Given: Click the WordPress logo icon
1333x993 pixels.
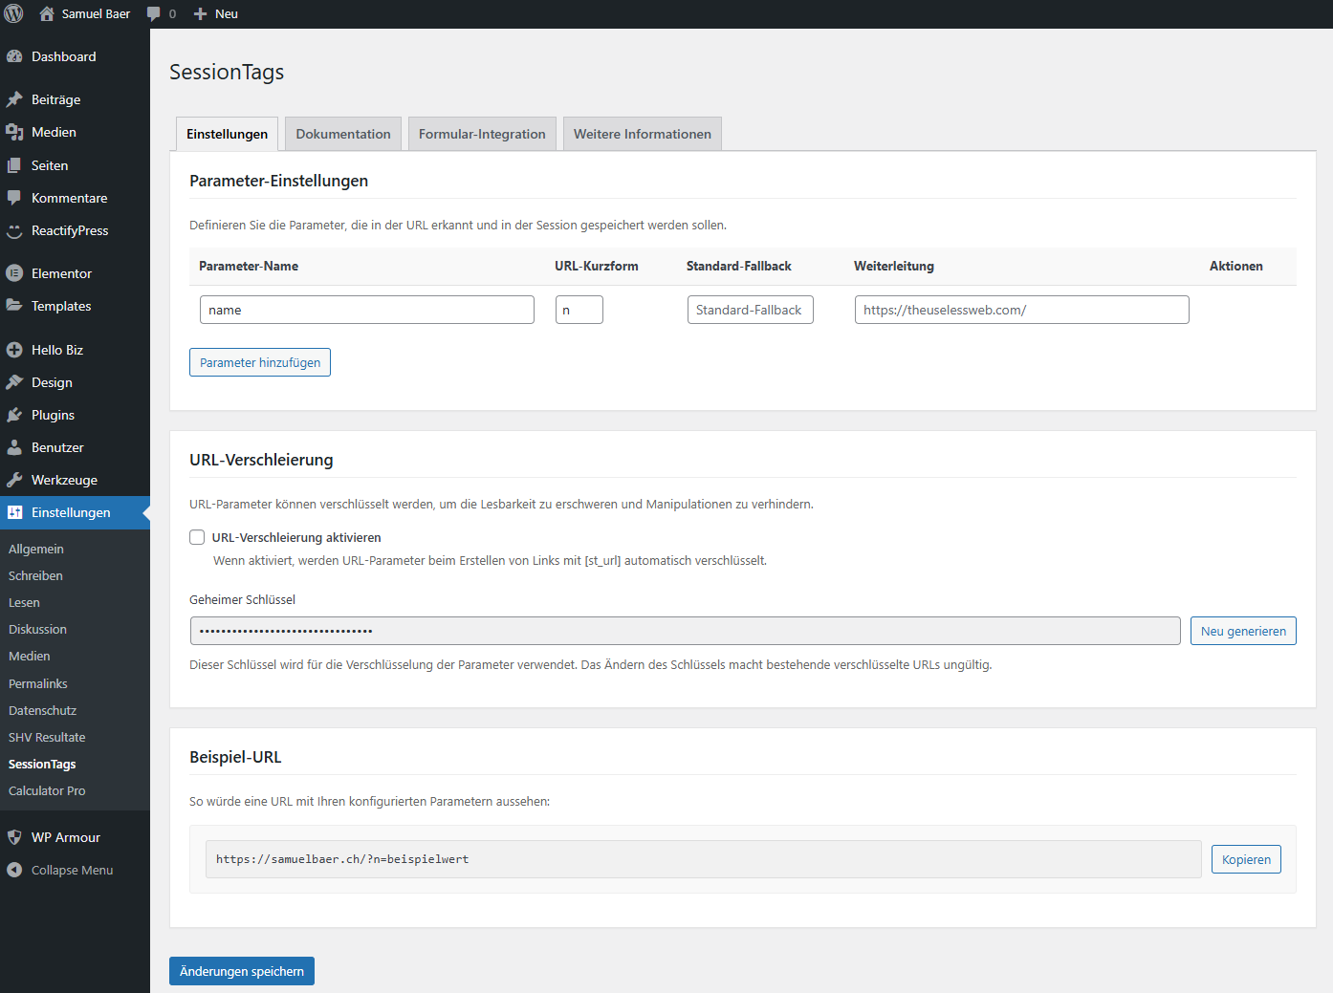Looking at the screenshot, I should [x=14, y=13].
